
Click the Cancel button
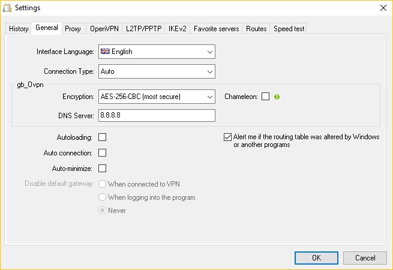pos(365,258)
